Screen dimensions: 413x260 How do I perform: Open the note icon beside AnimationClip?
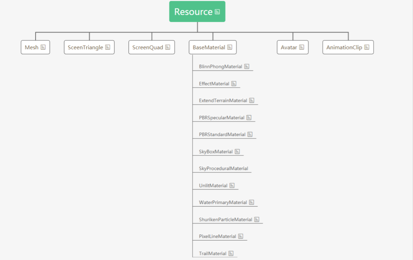[367, 47]
